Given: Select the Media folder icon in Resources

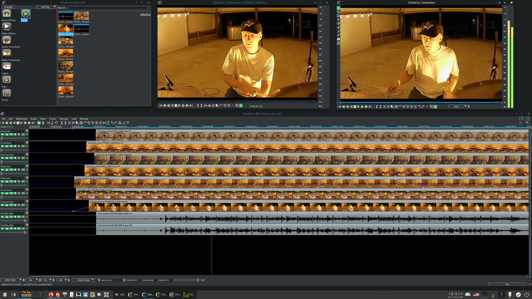Looking at the screenshot, I should (x=25, y=14).
